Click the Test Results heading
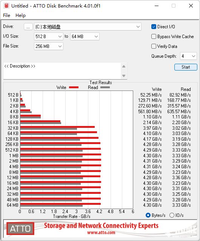Viewport: 200px width, 241px height. tap(101, 83)
